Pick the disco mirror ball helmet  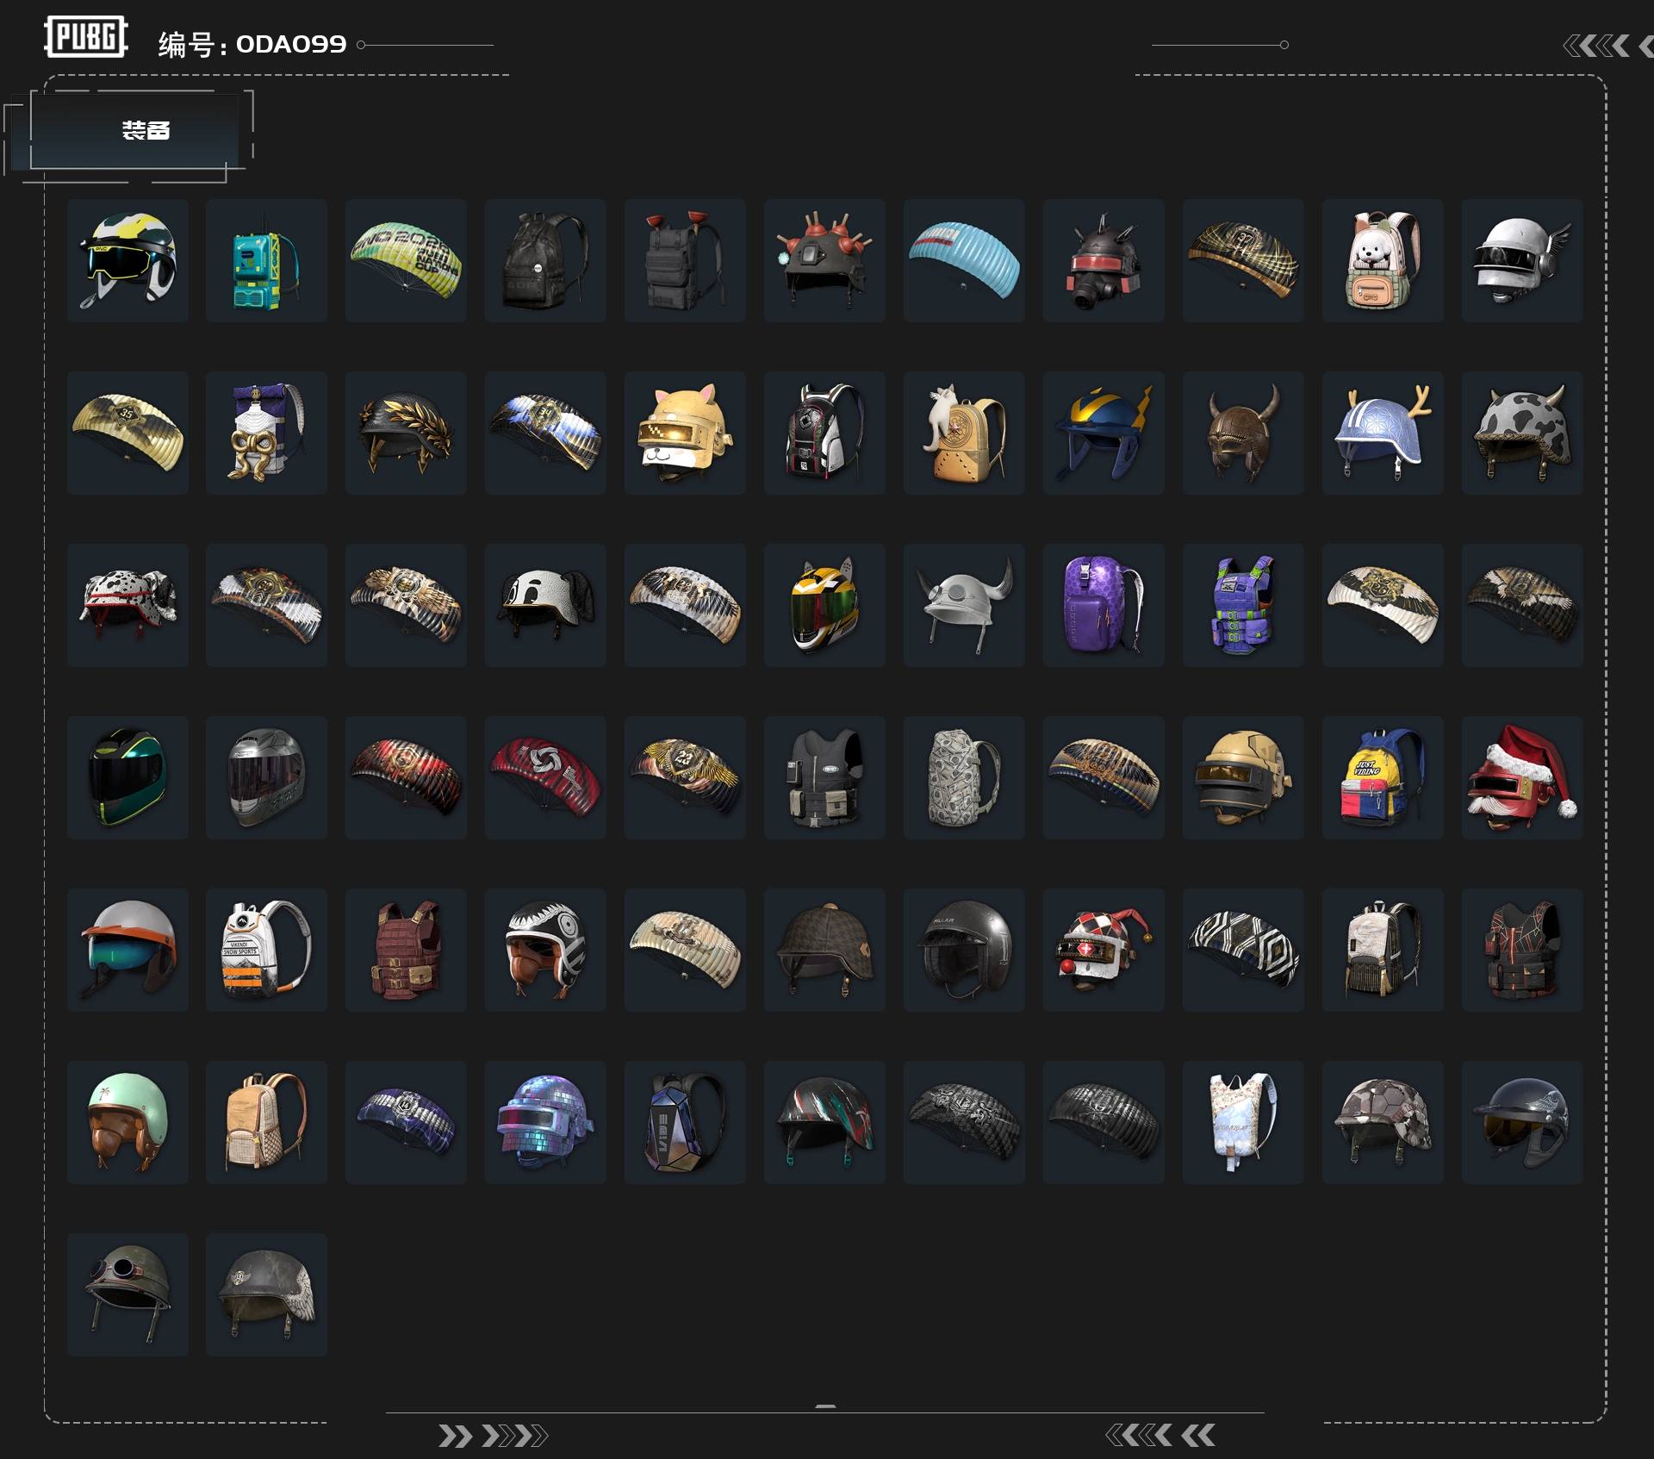pyautogui.click(x=545, y=1123)
